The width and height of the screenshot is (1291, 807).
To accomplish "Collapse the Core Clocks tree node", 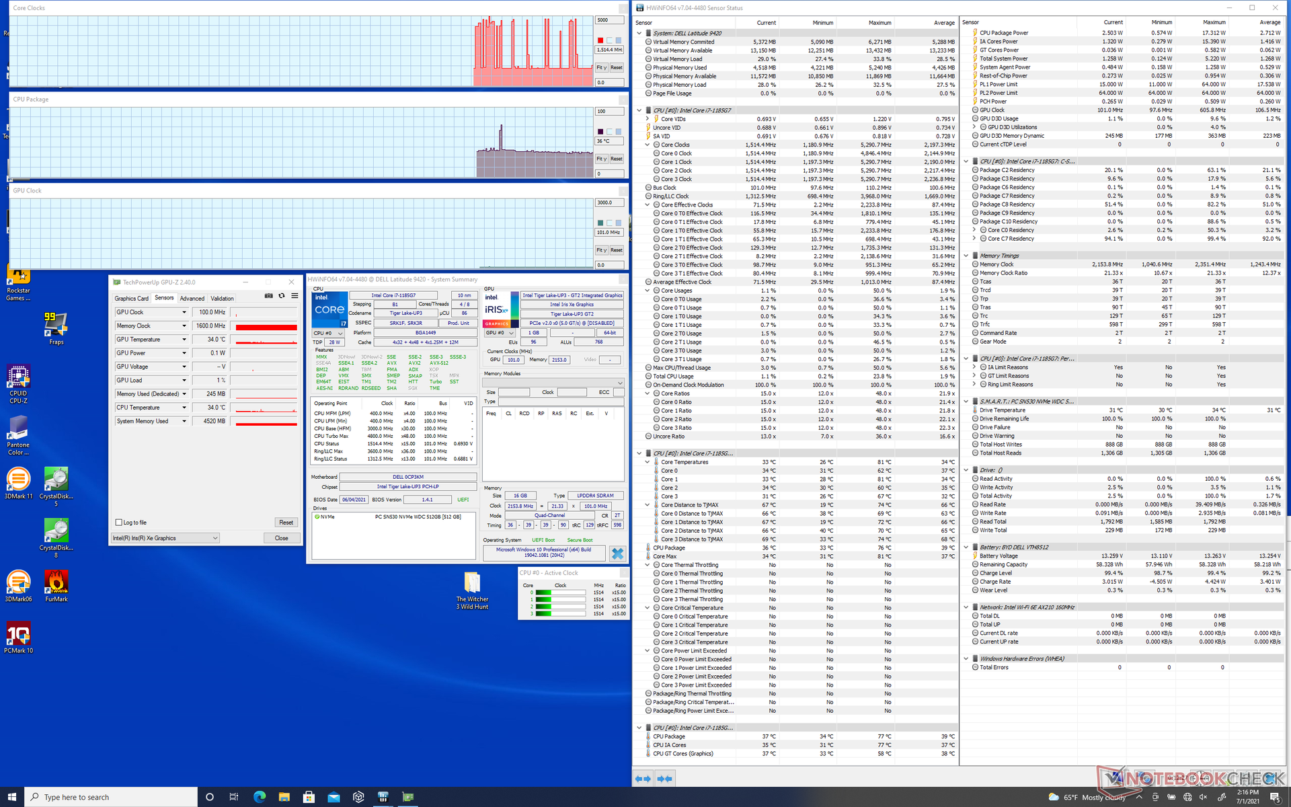I will [648, 145].
